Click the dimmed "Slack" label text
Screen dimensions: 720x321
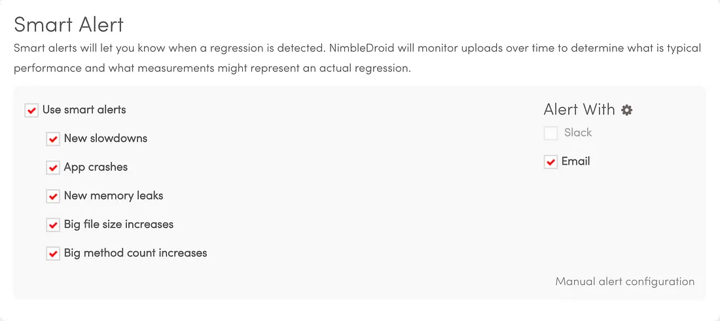pyautogui.click(x=578, y=133)
